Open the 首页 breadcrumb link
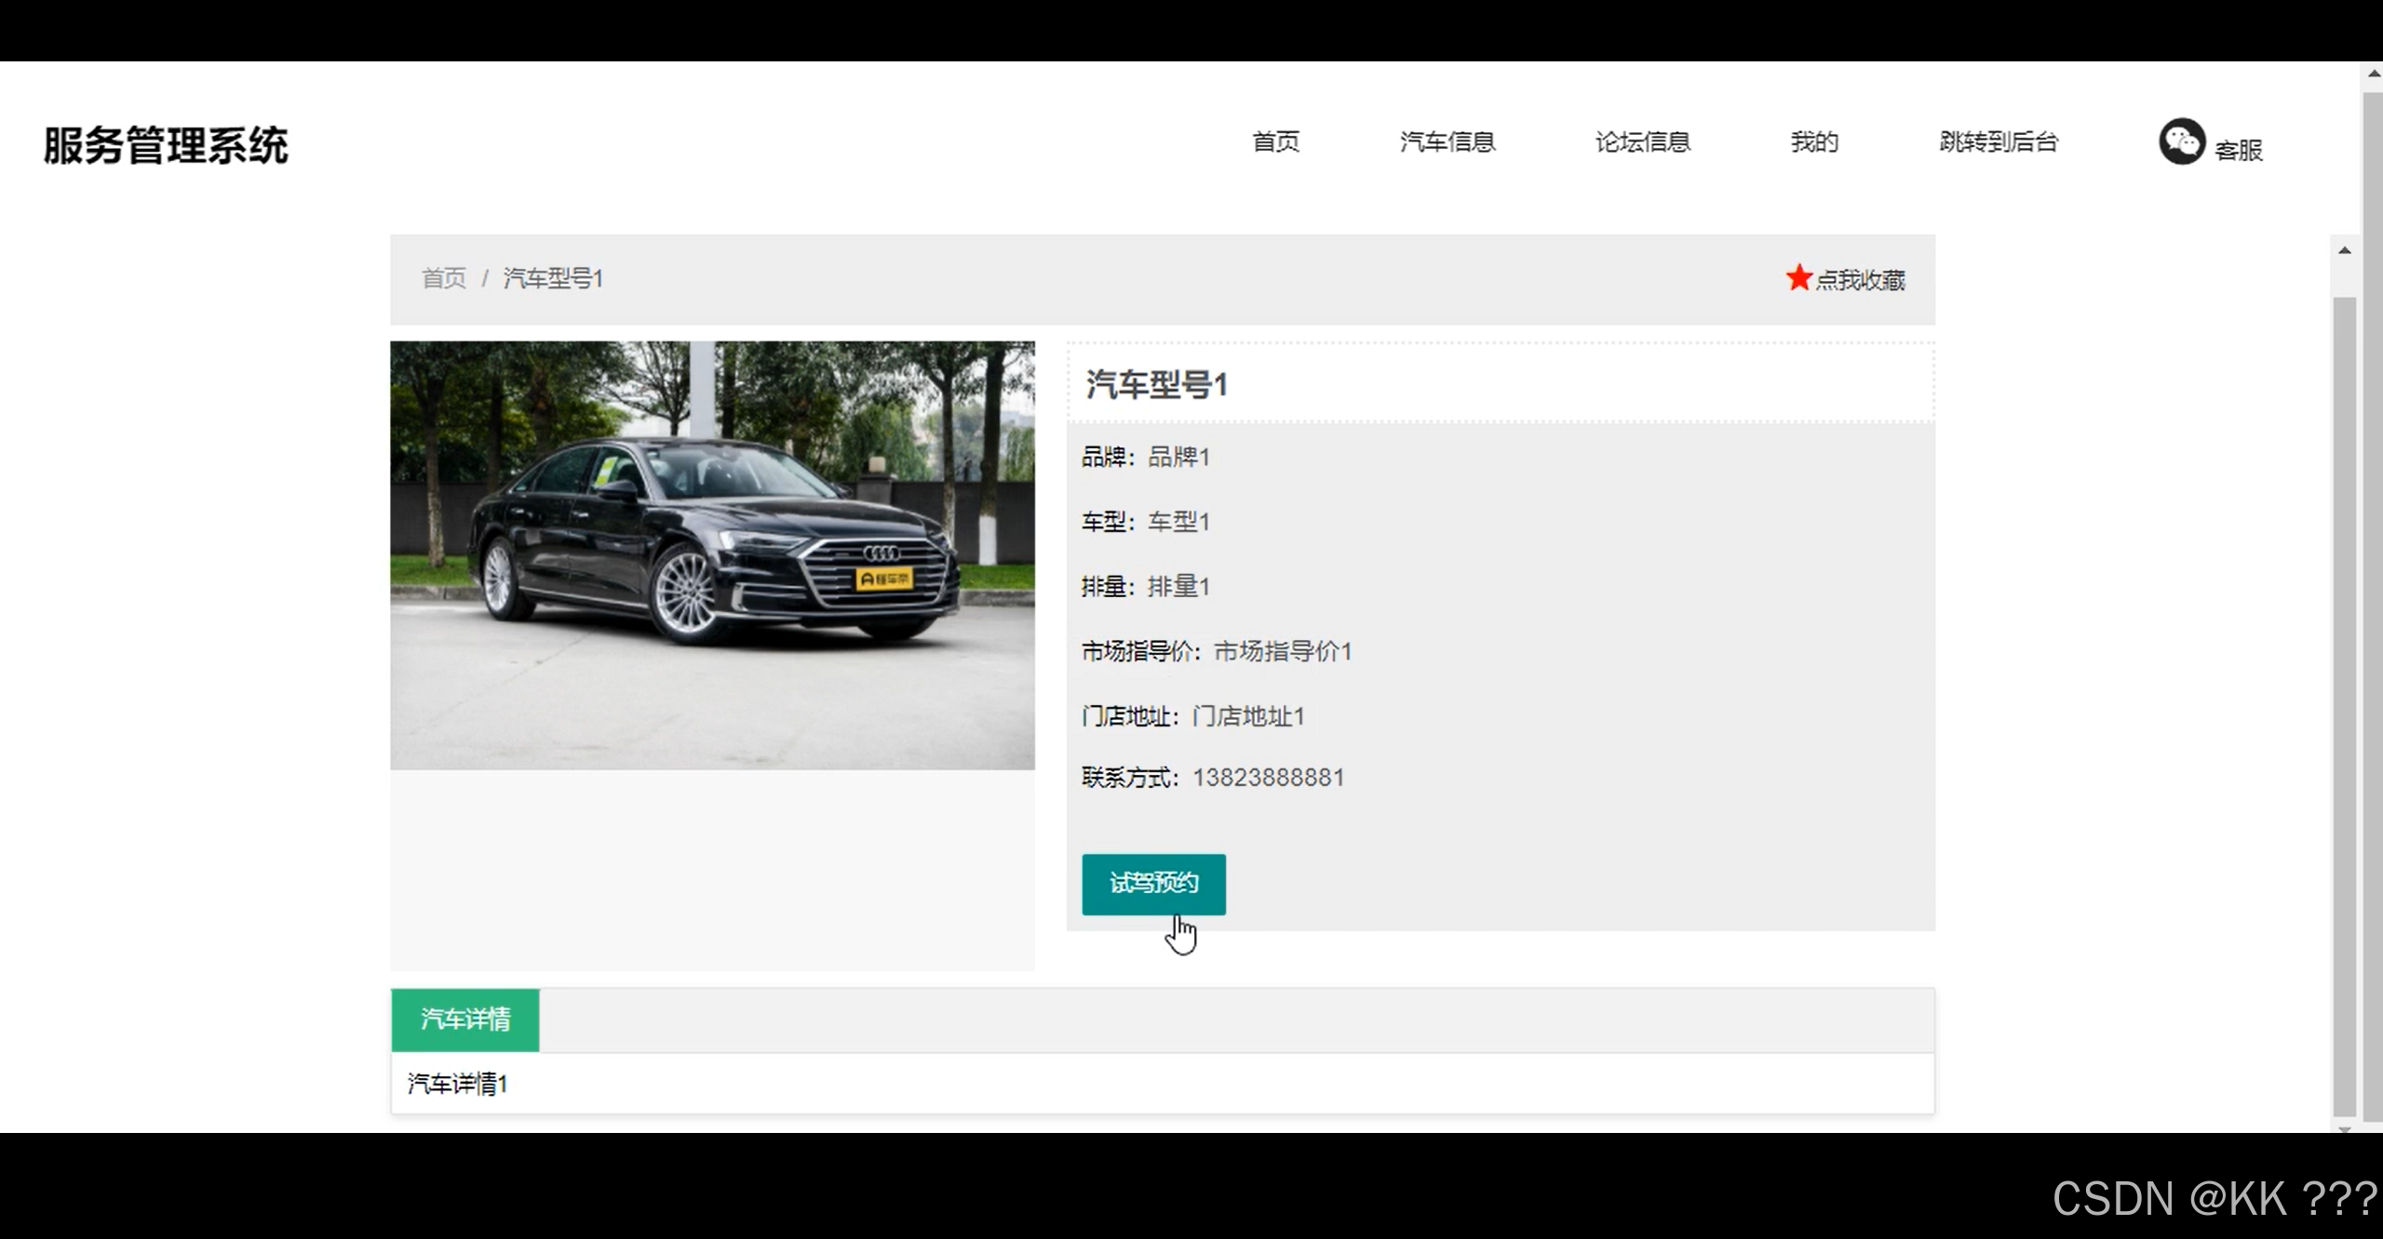The height and width of the screenshot is (1239, 2383). [x=444, y=278]
